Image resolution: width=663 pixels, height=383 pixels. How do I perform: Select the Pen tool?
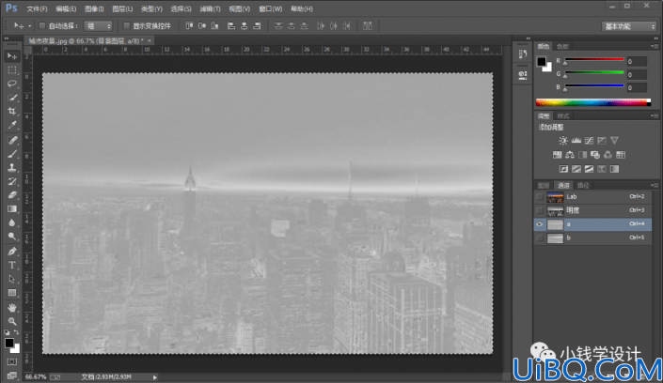pyautogui.click(x=12, y=252)
